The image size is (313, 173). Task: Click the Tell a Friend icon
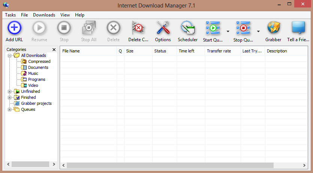coord(298,28)
